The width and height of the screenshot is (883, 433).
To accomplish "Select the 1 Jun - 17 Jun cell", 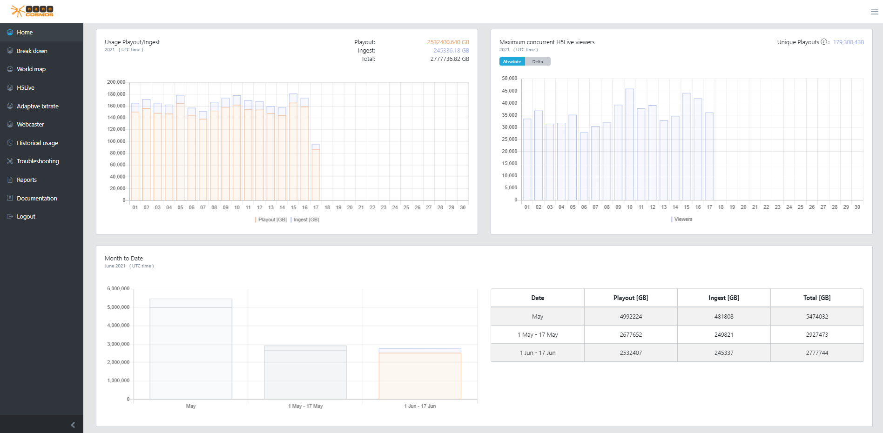I will pyautogui.click(x=538, y=353).
